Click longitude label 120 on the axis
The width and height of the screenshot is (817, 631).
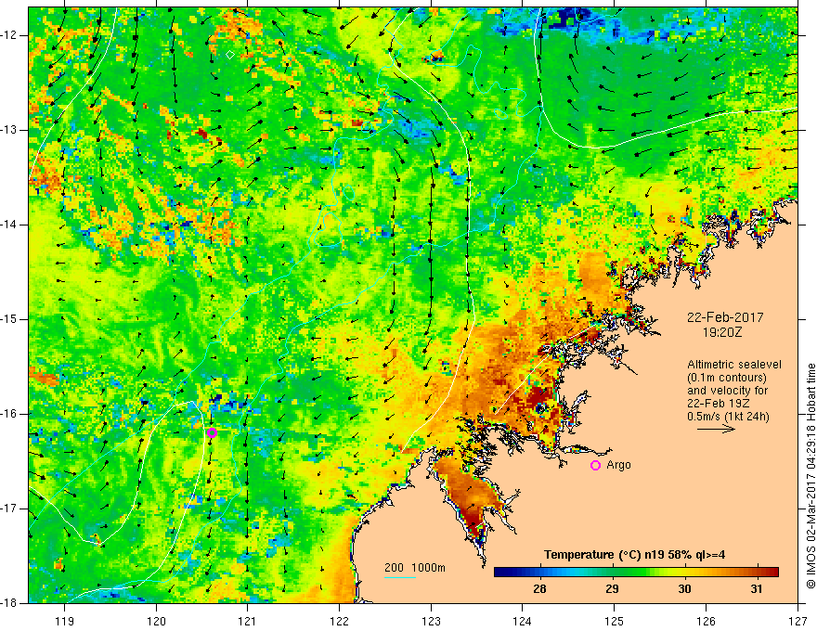pyautogui.click(x=156, y=621)
